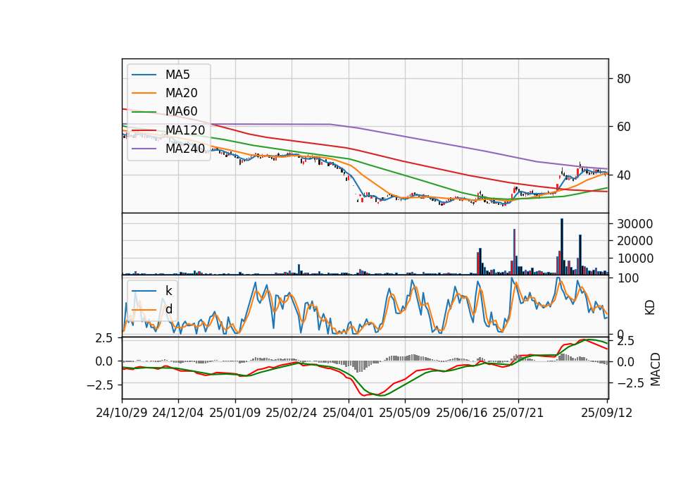Click the orange MA20 legend line sample

144,93
